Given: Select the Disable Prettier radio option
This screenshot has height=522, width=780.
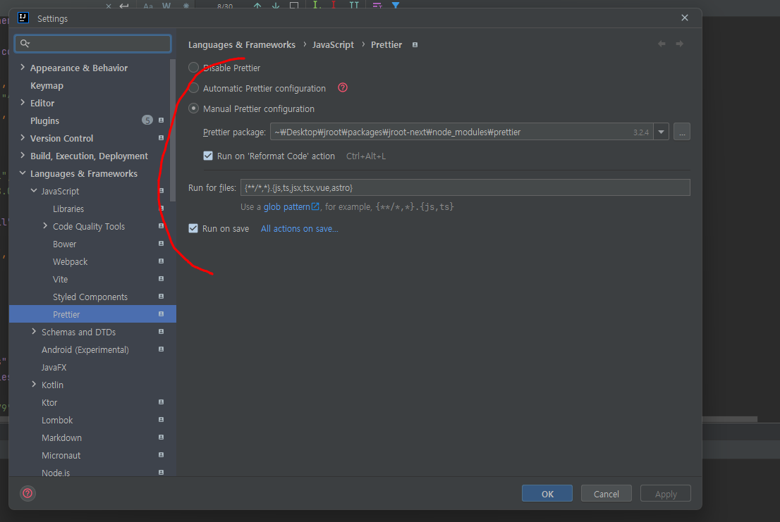Looking at the screenshot, I should [x=193, y=68].
